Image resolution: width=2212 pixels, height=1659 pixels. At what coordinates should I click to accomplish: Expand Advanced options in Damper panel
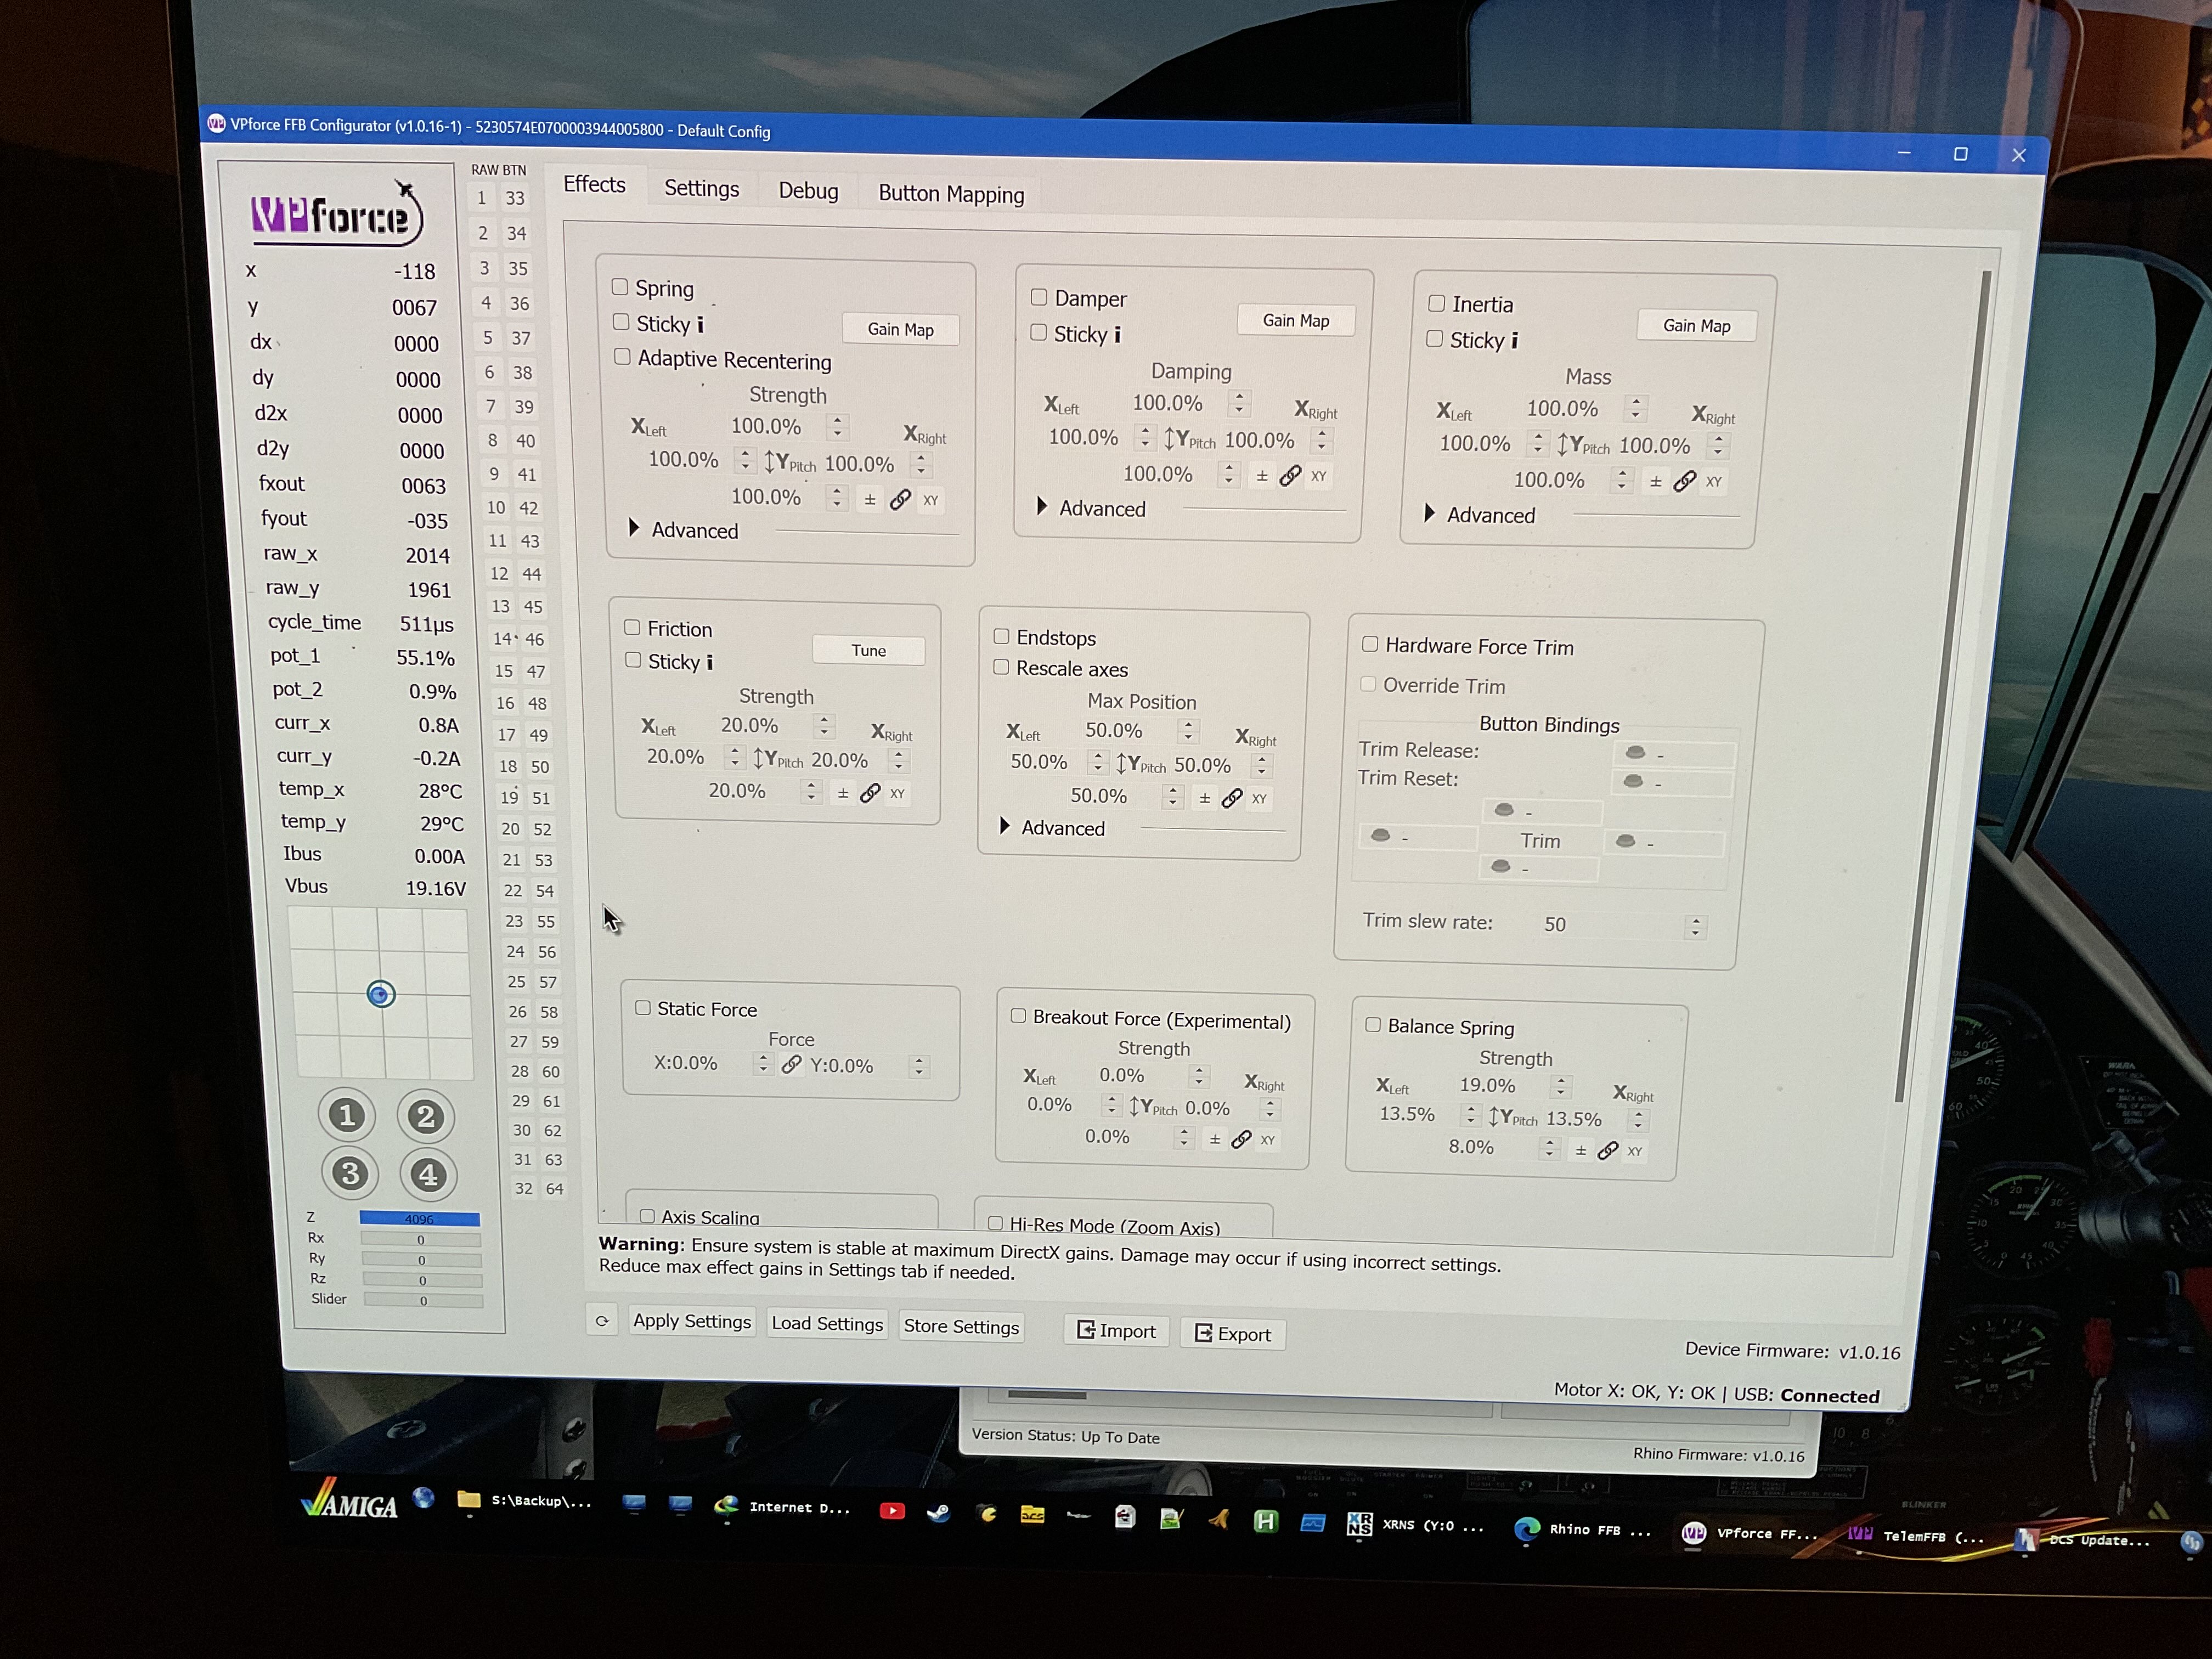pyautogui.click(x=1042, y=506)
